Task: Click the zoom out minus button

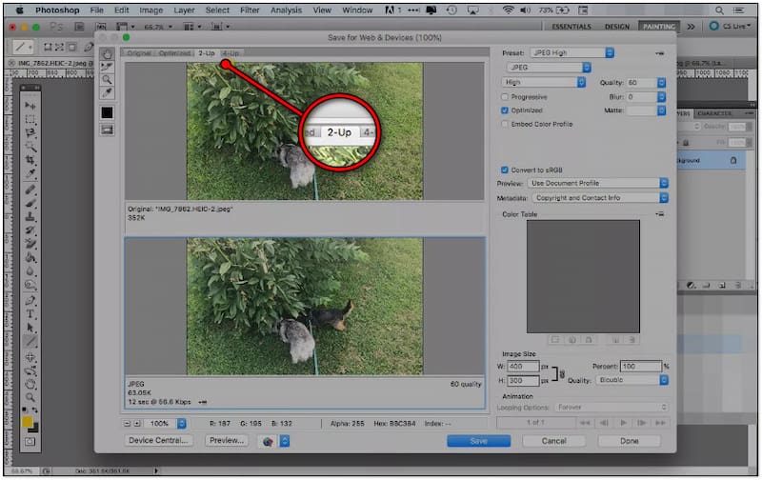Action: 128,424
